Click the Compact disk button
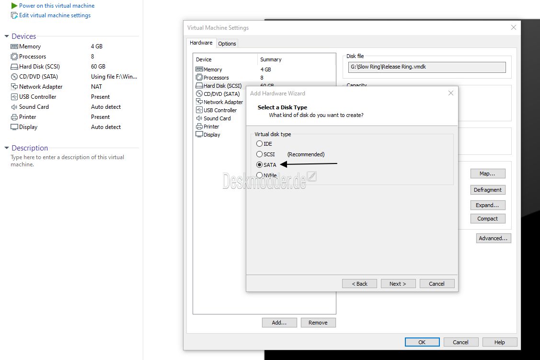The image size is (540, 360). click(488, 219)
